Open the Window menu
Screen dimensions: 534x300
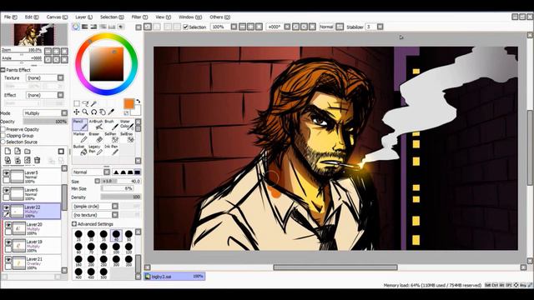(189, 17)
